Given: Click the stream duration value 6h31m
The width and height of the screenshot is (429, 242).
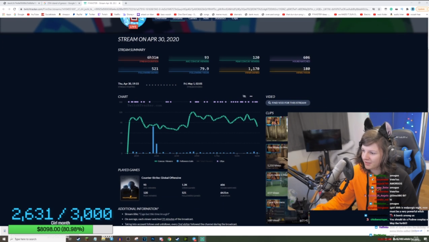Looking at the screenshot, I should pos(153,57).
